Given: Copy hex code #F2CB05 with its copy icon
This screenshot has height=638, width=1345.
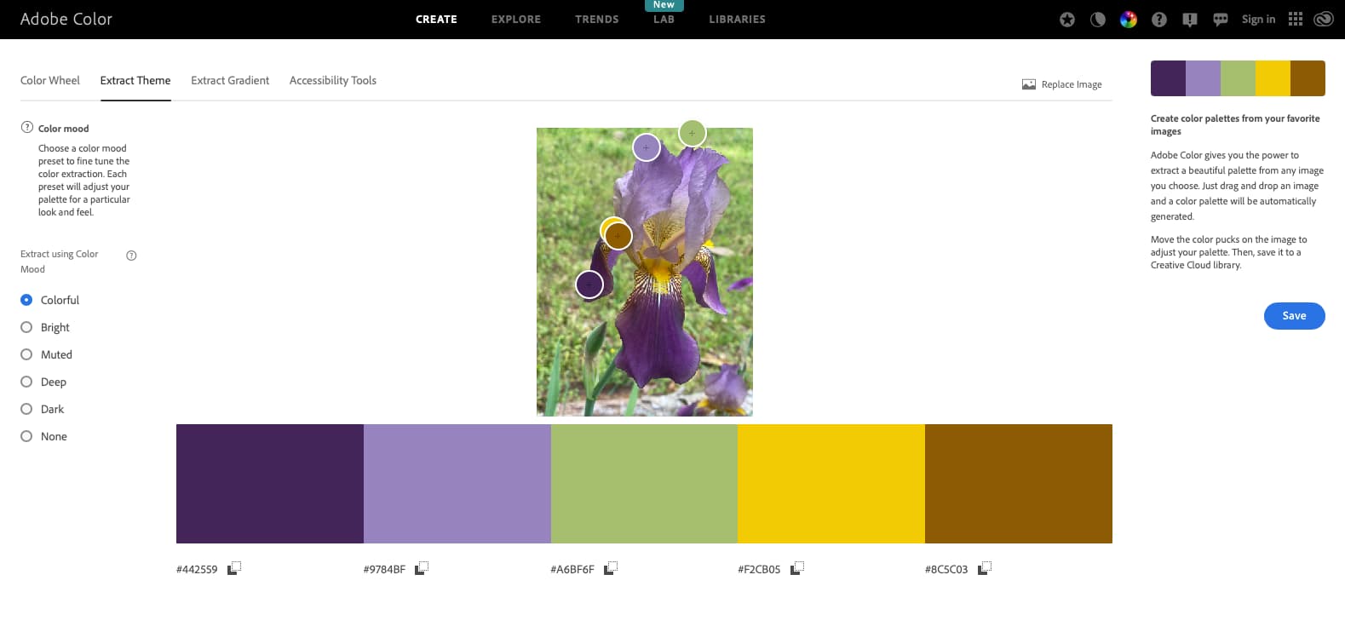Looking at the screenshot, I should click(x=797, y=568).
